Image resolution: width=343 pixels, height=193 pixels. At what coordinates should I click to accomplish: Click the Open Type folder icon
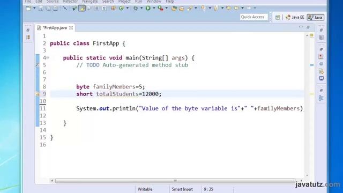(174, 9)
